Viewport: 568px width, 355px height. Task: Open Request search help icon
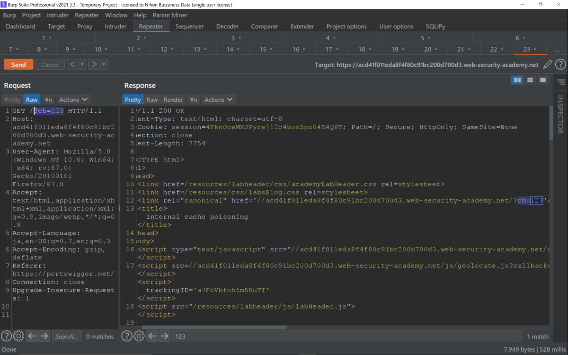pos(6,336)
